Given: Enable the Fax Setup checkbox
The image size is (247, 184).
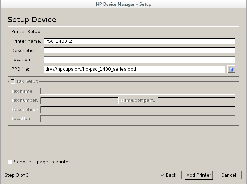Looking at the screenshot, I should (x=13, y=81).
